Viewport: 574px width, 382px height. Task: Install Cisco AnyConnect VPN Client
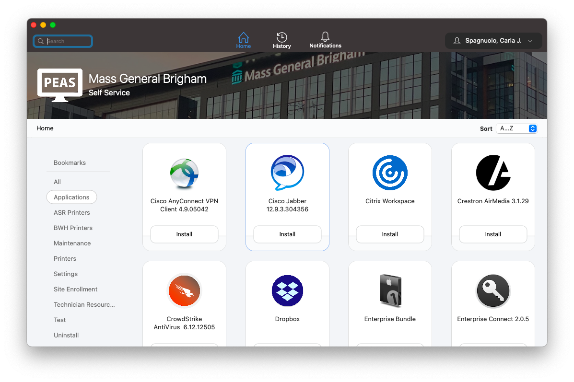pyautogui.click(x=184, y=234)
